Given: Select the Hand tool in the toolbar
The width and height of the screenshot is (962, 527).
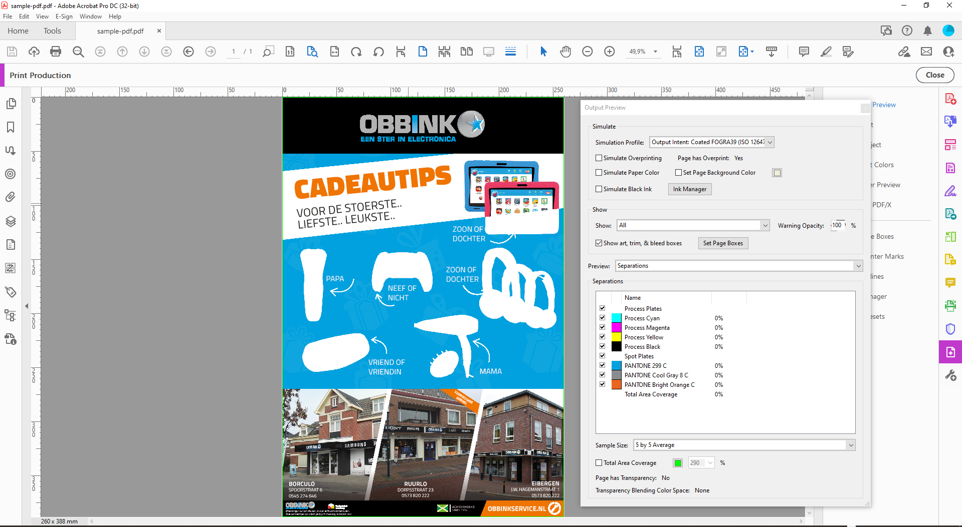Looking at the screenshot, I should tap(565, 52).
